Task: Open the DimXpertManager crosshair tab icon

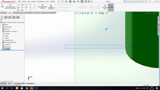Action: click(14, 17)
